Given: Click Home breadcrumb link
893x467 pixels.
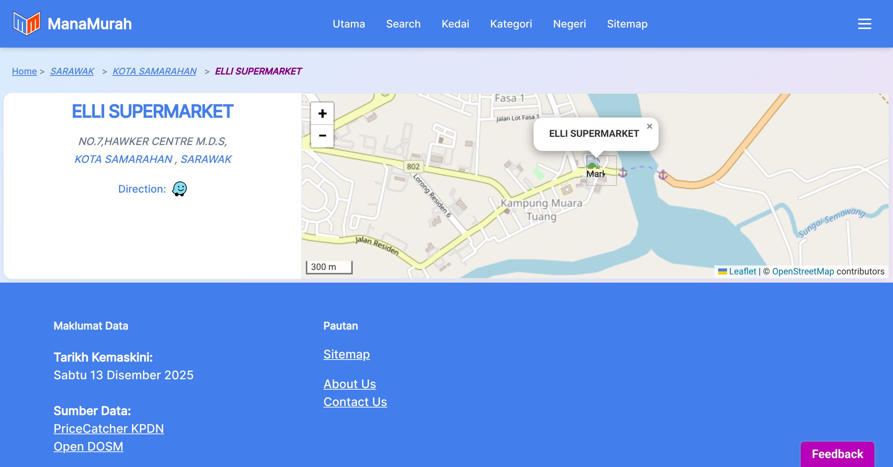Looking at the screenshot, I should 24,71.
